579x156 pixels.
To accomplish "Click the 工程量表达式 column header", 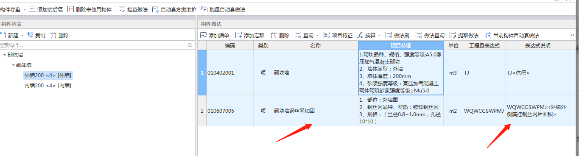I will click(484, 45).
